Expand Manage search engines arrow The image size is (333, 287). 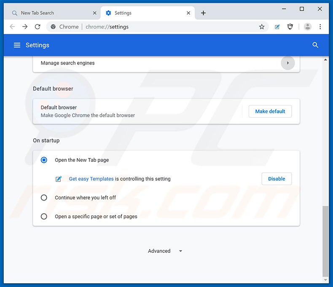[x=287, y=63]
